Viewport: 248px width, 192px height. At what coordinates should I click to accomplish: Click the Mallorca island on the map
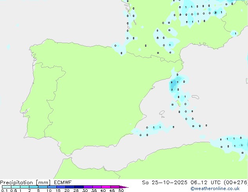click(179, 103)
